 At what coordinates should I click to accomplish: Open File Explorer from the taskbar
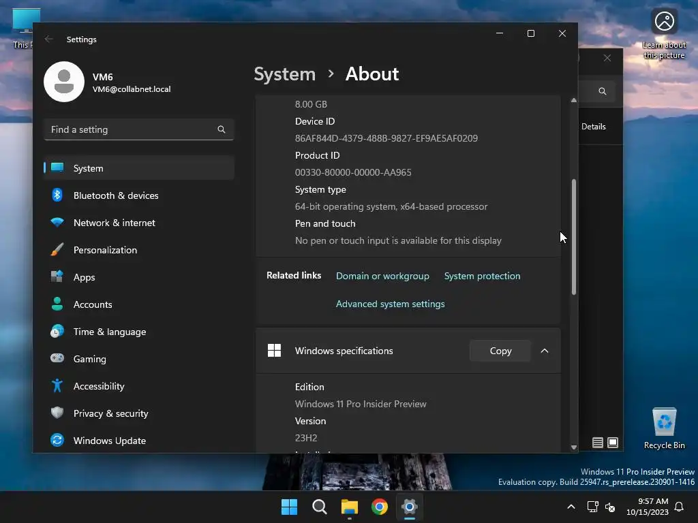350,507
